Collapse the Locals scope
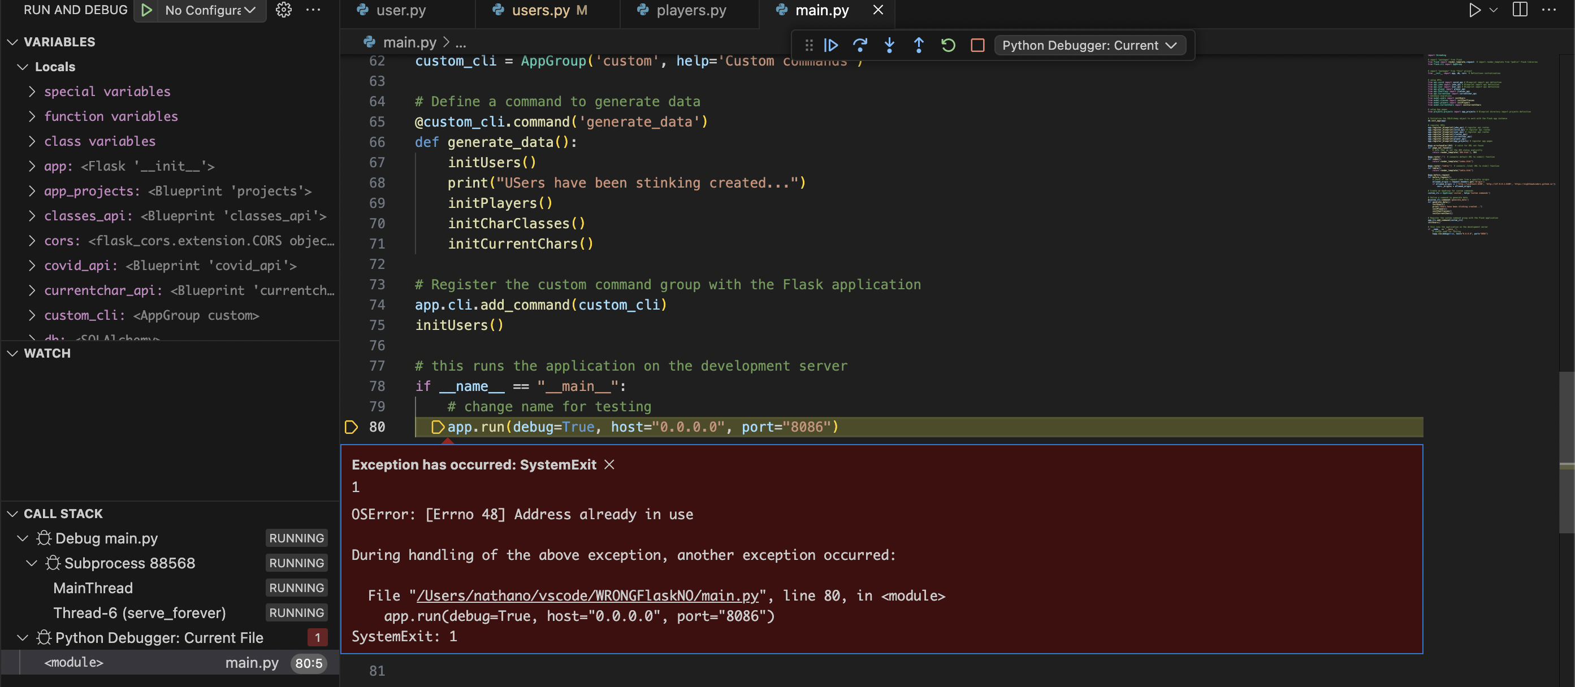 23,67
